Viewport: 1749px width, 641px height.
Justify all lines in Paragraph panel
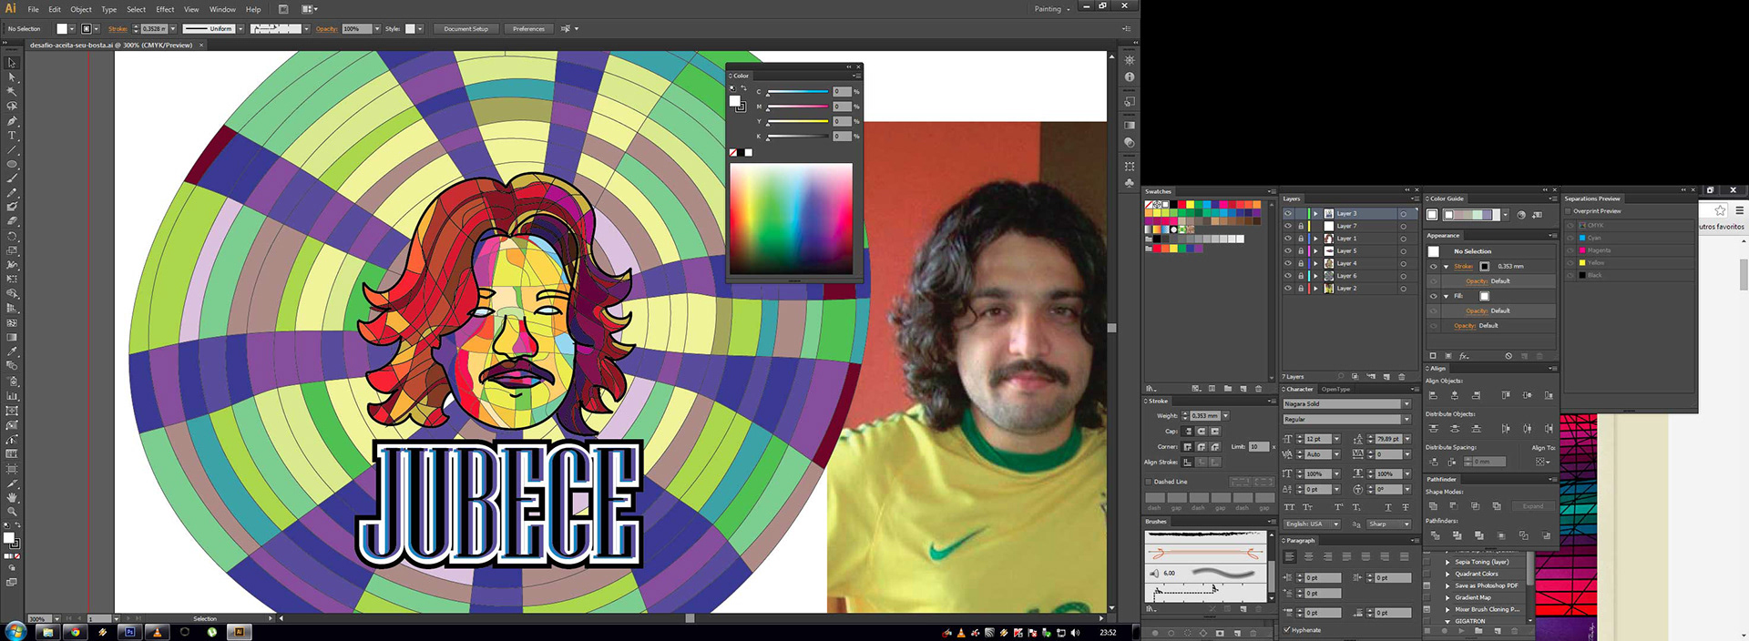[1404, 556]
